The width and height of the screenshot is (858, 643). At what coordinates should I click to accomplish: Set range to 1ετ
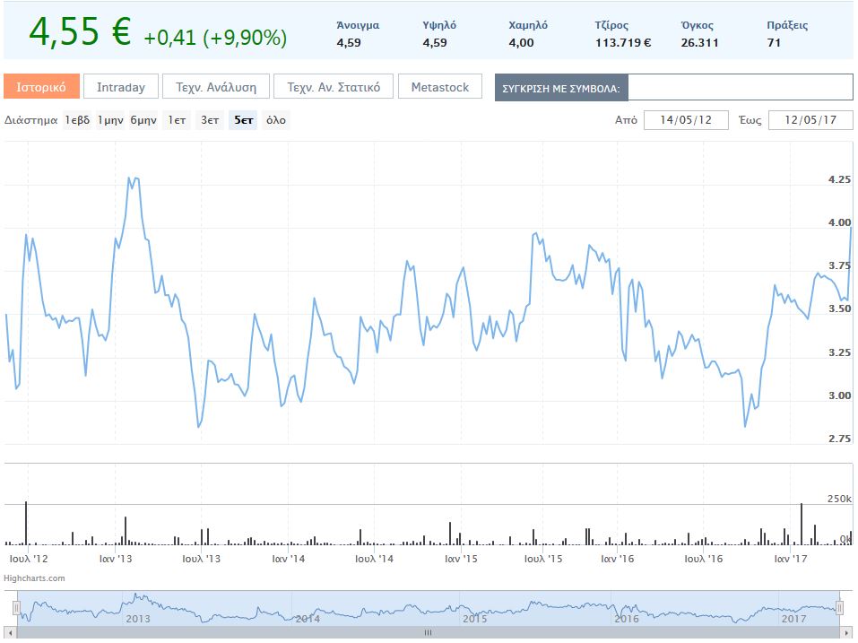[177, 120]
